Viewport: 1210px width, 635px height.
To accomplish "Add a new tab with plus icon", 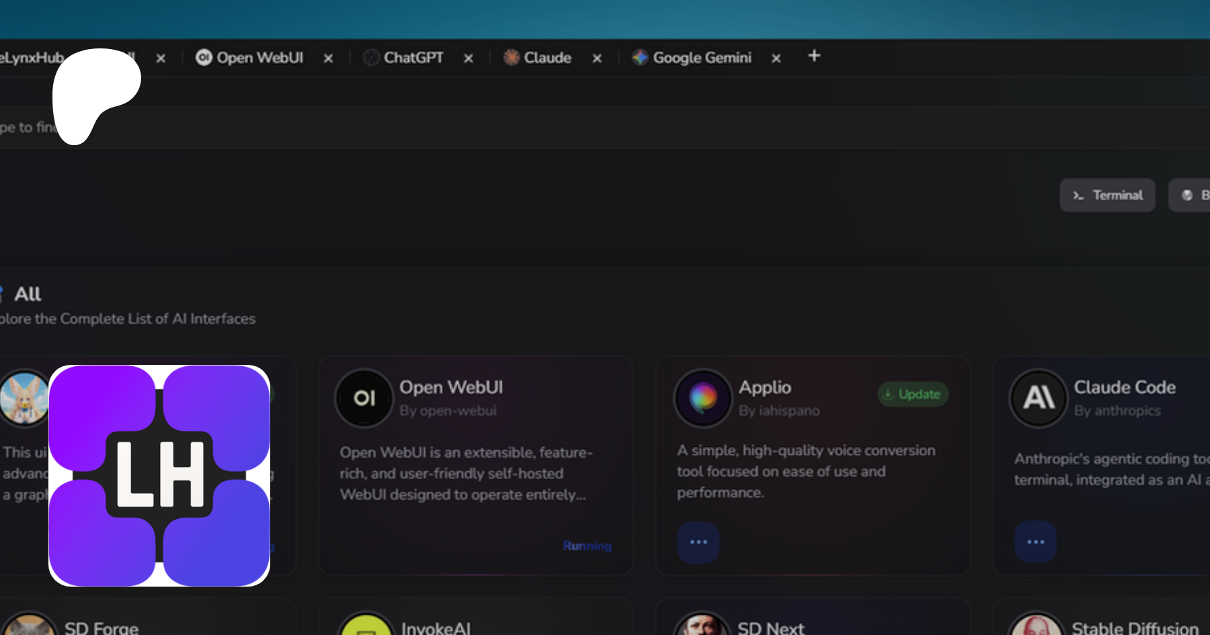I will pos(814,56).
